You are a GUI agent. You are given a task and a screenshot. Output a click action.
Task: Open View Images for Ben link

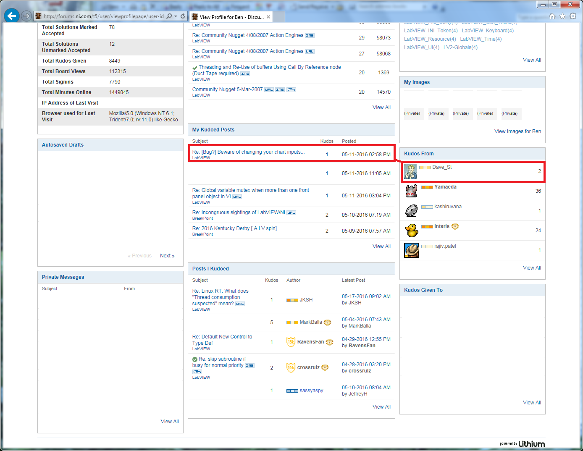[x=517, y=131]
